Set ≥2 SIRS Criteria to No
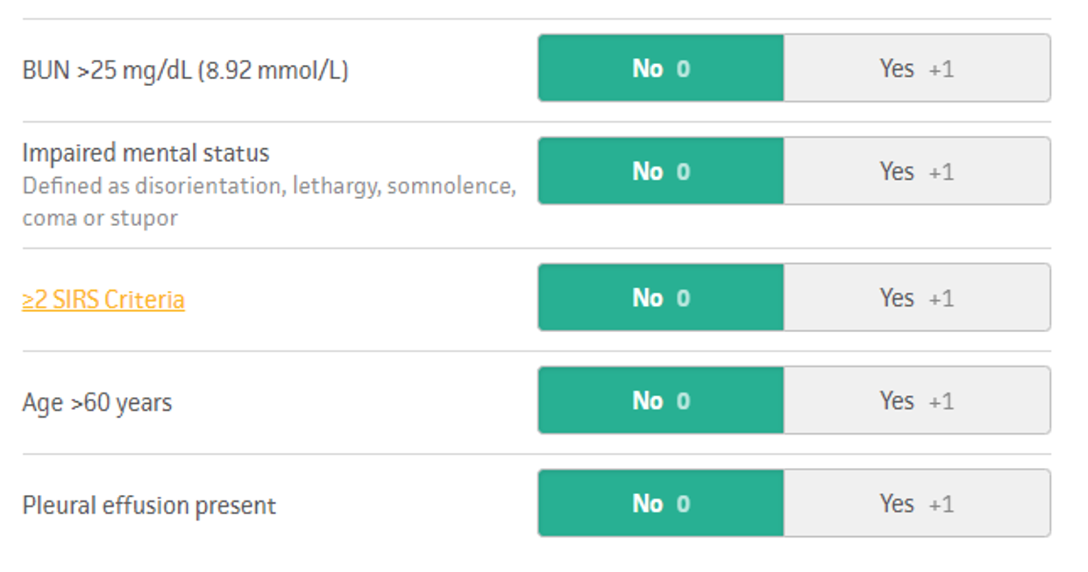 coord(661,298)
